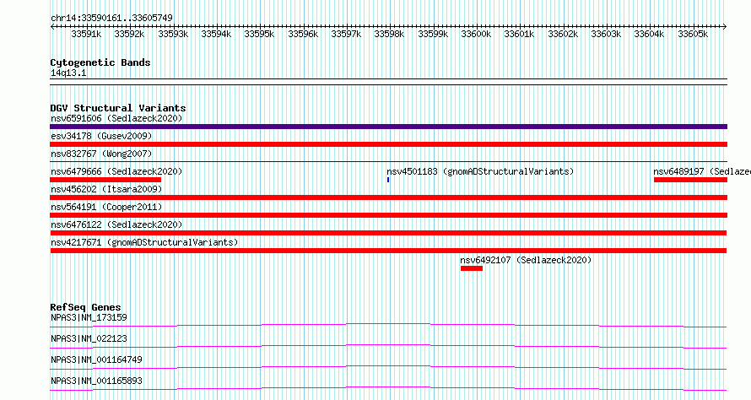The height and width of the screenshot is (400, 751).
Task: Click the thin blue nsv832767 variant line
Action: point(388,162)
